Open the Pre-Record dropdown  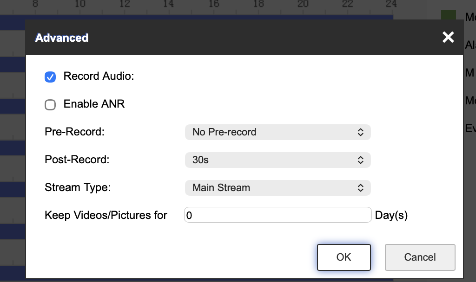(x=278, y=132)
